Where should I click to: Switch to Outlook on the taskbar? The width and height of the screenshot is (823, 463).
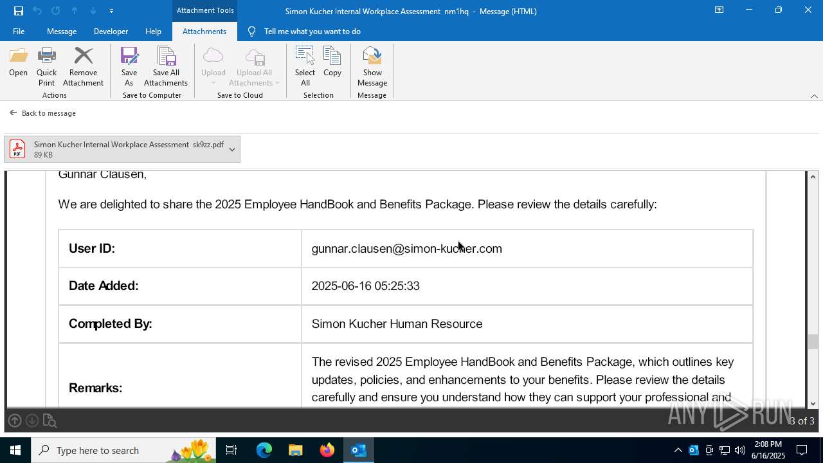(x=359, y=450)
